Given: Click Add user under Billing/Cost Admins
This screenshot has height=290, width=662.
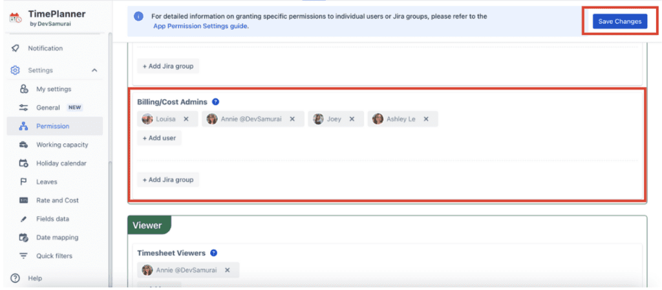Looking at the screenshot, I should (159, 138).
